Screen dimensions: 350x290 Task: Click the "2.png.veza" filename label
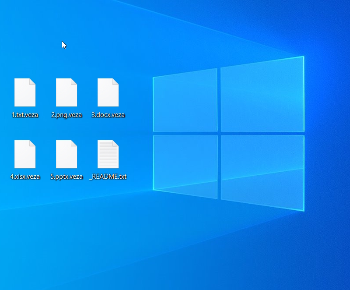point(66,115)
